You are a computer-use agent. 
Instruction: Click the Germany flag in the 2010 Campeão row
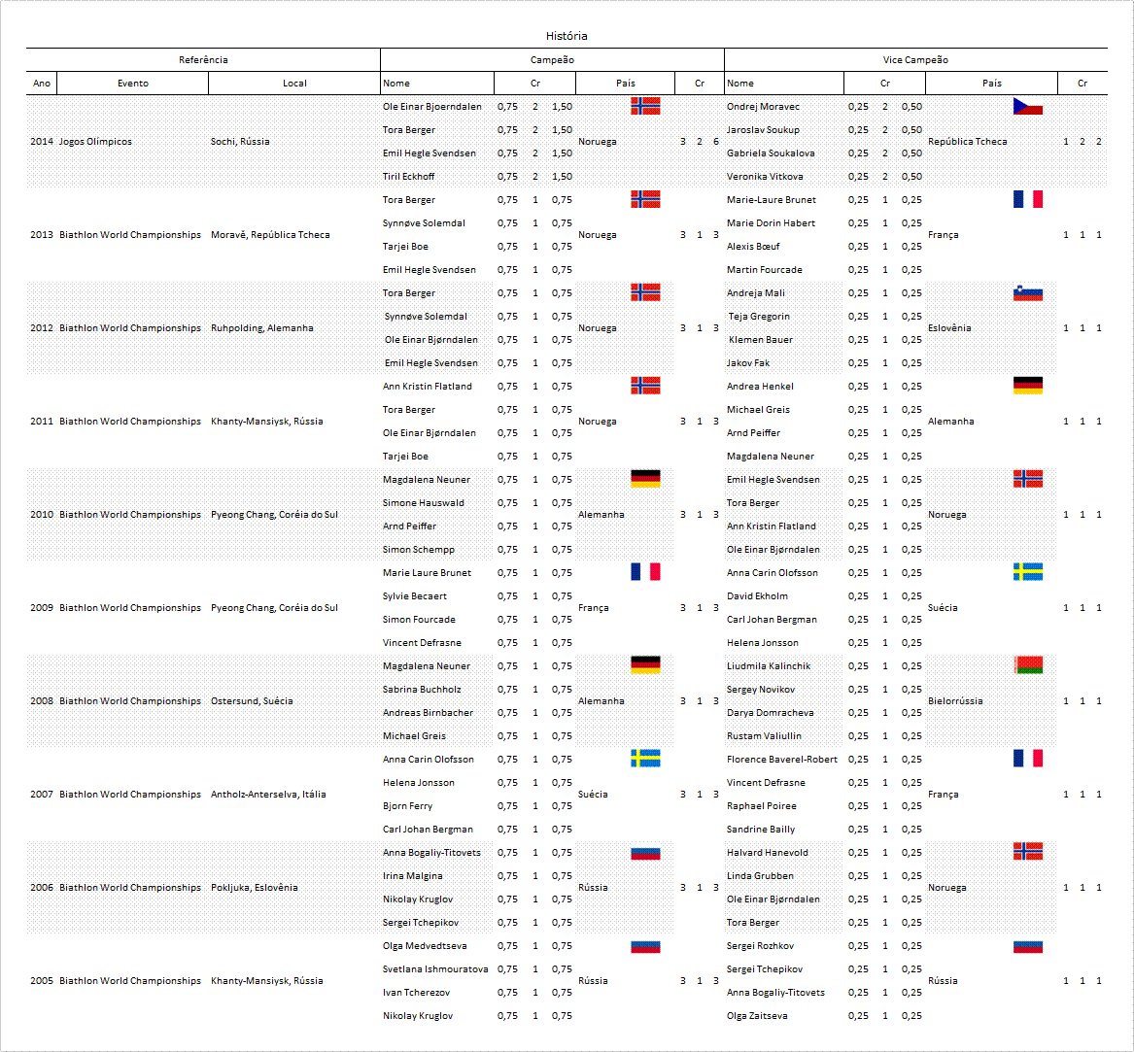pos(645,479)
